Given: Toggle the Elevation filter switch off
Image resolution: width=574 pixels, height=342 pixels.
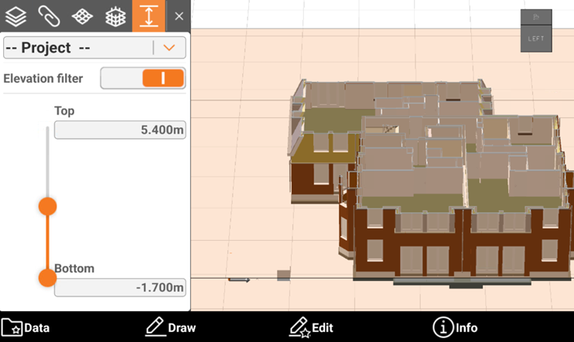Looking at the screenshot, I should 143,78.
